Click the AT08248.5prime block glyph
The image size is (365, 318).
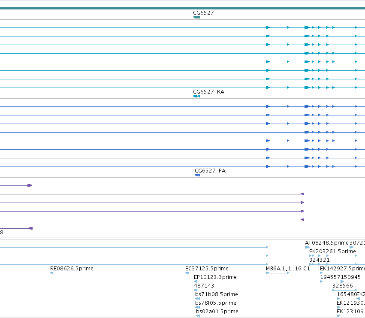(x=307, y=248)
